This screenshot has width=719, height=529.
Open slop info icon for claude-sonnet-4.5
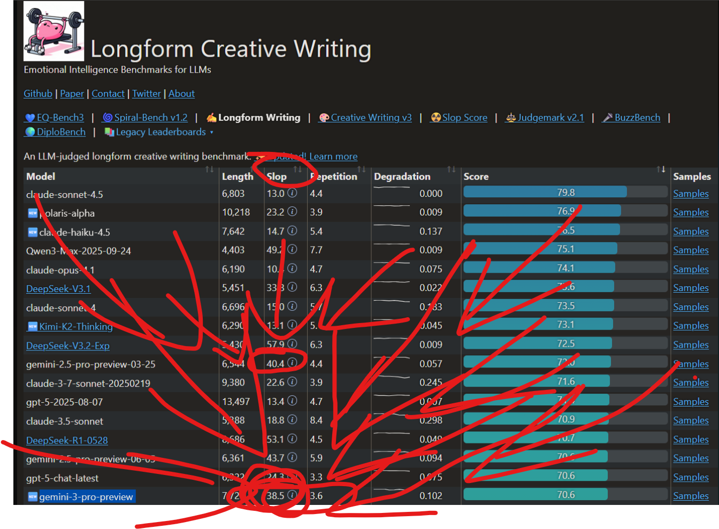click(292, 193)
